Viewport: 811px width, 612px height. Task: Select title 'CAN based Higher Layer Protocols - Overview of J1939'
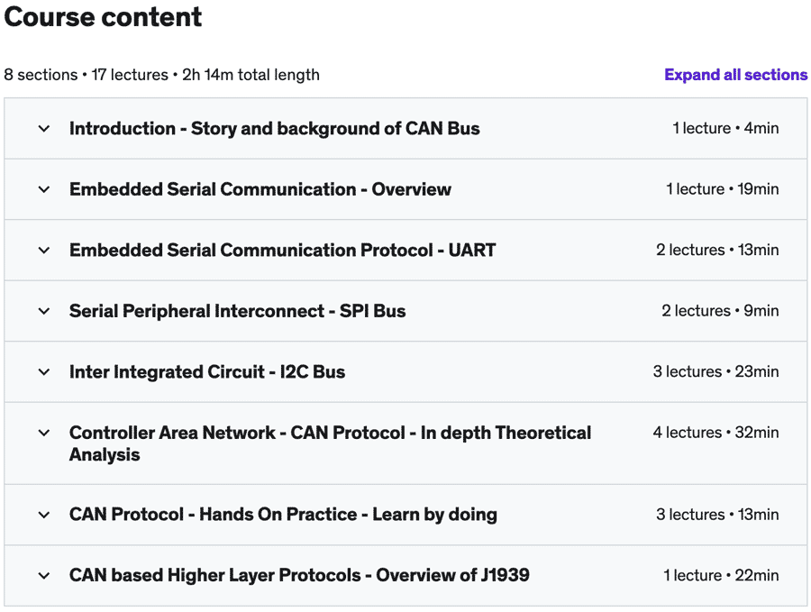[299, 575]
